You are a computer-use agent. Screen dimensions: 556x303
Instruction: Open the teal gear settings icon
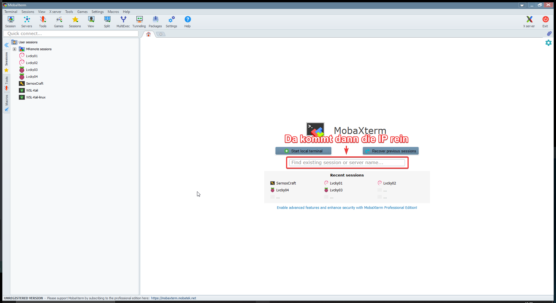(548, 43)
